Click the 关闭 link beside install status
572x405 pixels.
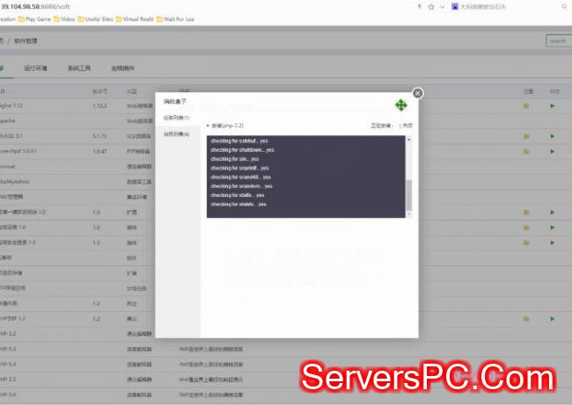407,126
